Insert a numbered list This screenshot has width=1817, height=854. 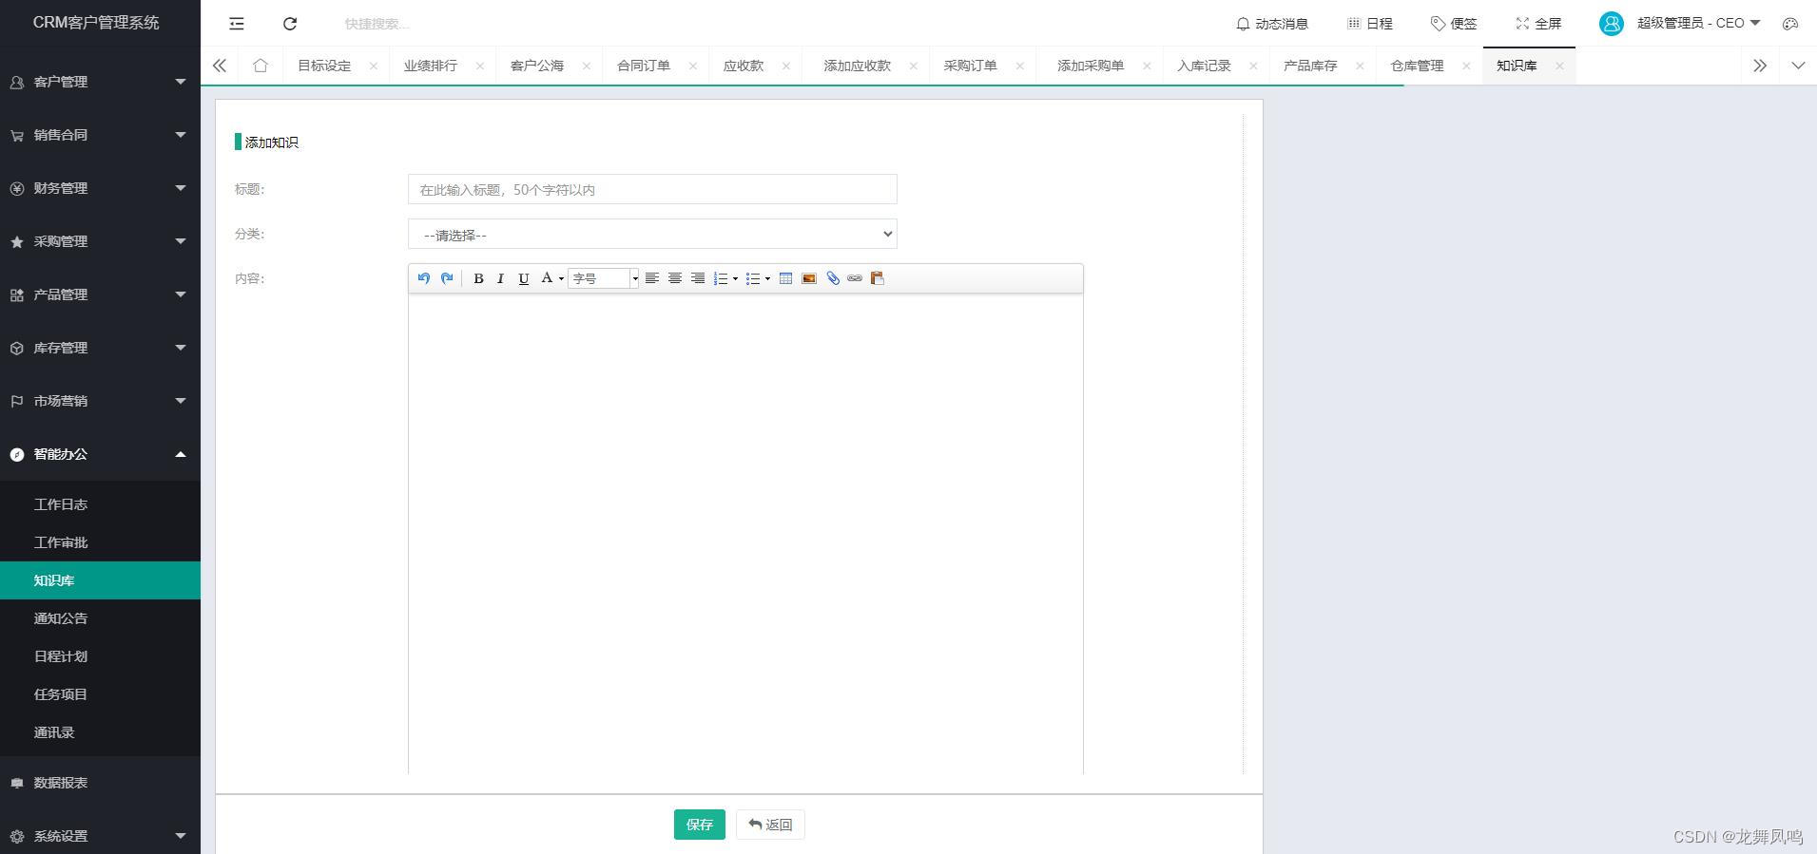pyautogui.click(x=721, y=278)
